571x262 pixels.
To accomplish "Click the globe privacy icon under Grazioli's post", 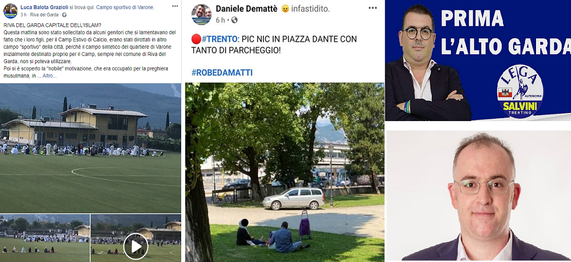I will [x=65, y=15].
